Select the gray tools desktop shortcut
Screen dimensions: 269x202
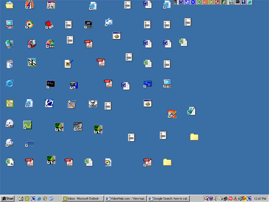(x=78, y=127)
